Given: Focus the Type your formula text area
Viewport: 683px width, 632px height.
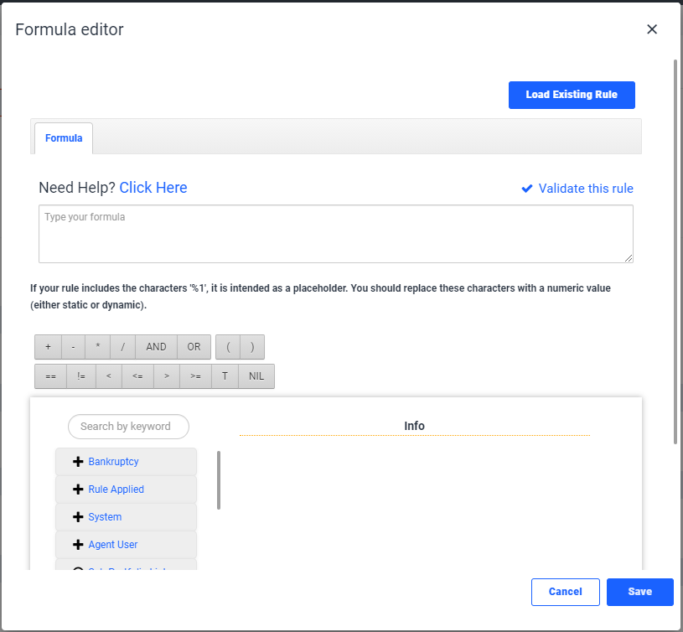Looking at the screenshot, I should pyautogui.click(x=336, y=234).
